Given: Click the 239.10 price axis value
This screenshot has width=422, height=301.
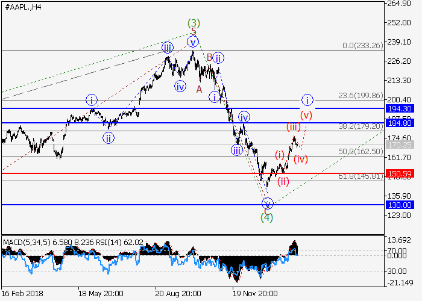Looking at the screenshot, I should click(x=399, y=42).
